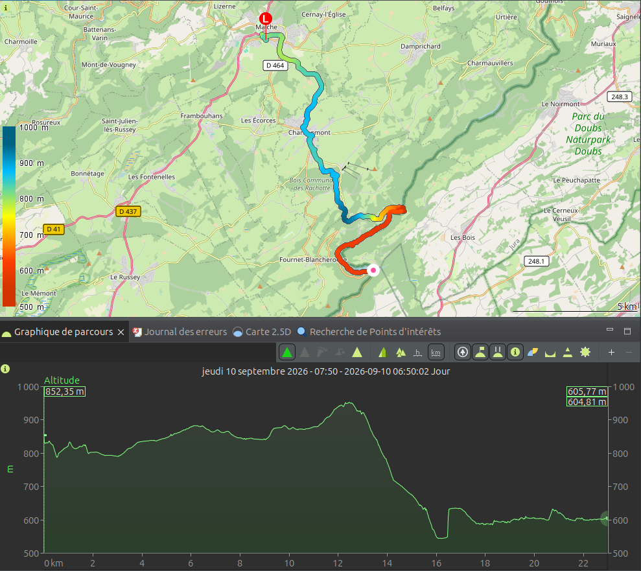Zoom out the chart with minus button

pos(629,353)
